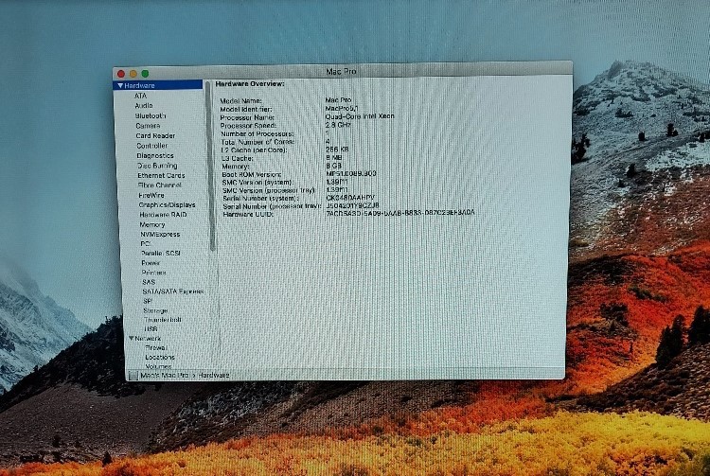Select NVMExpress in the sidebar
Screen dimensions: 710x476
160,235
